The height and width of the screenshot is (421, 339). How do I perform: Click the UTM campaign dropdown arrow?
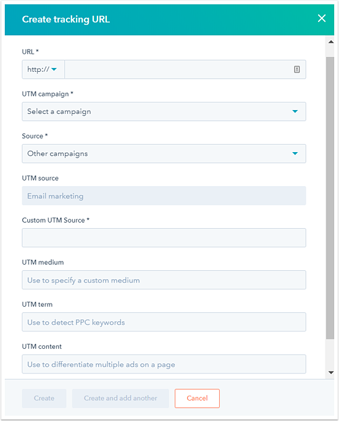295,111
